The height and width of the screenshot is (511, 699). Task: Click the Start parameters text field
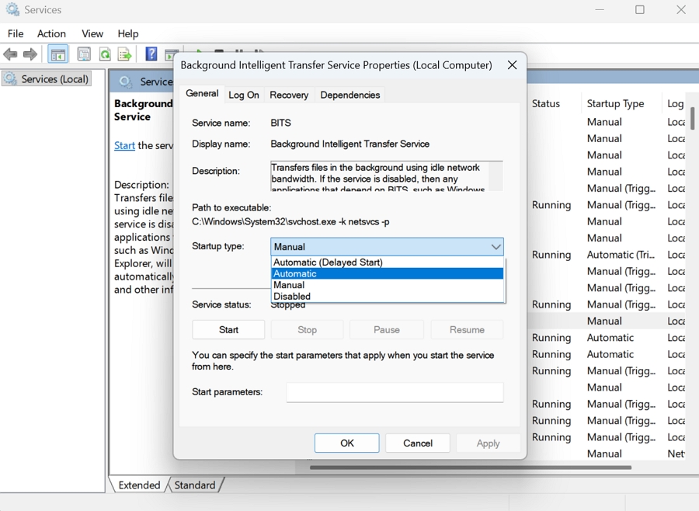pyautogui.click(x=395, y=392)
